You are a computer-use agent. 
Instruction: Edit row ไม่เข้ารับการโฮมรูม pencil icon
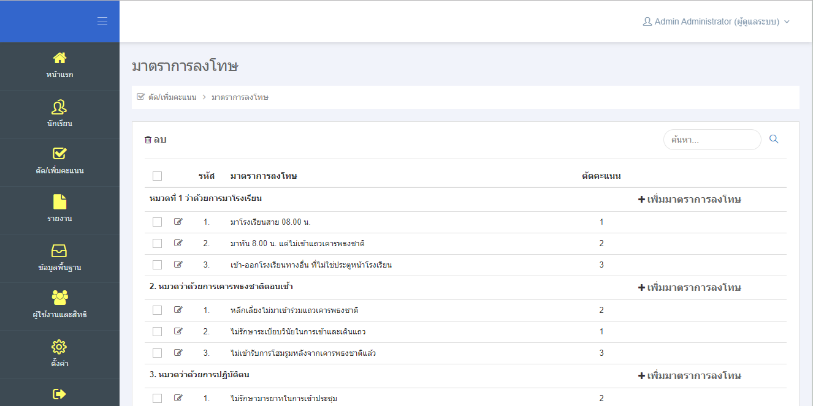(x=178, y=353)
